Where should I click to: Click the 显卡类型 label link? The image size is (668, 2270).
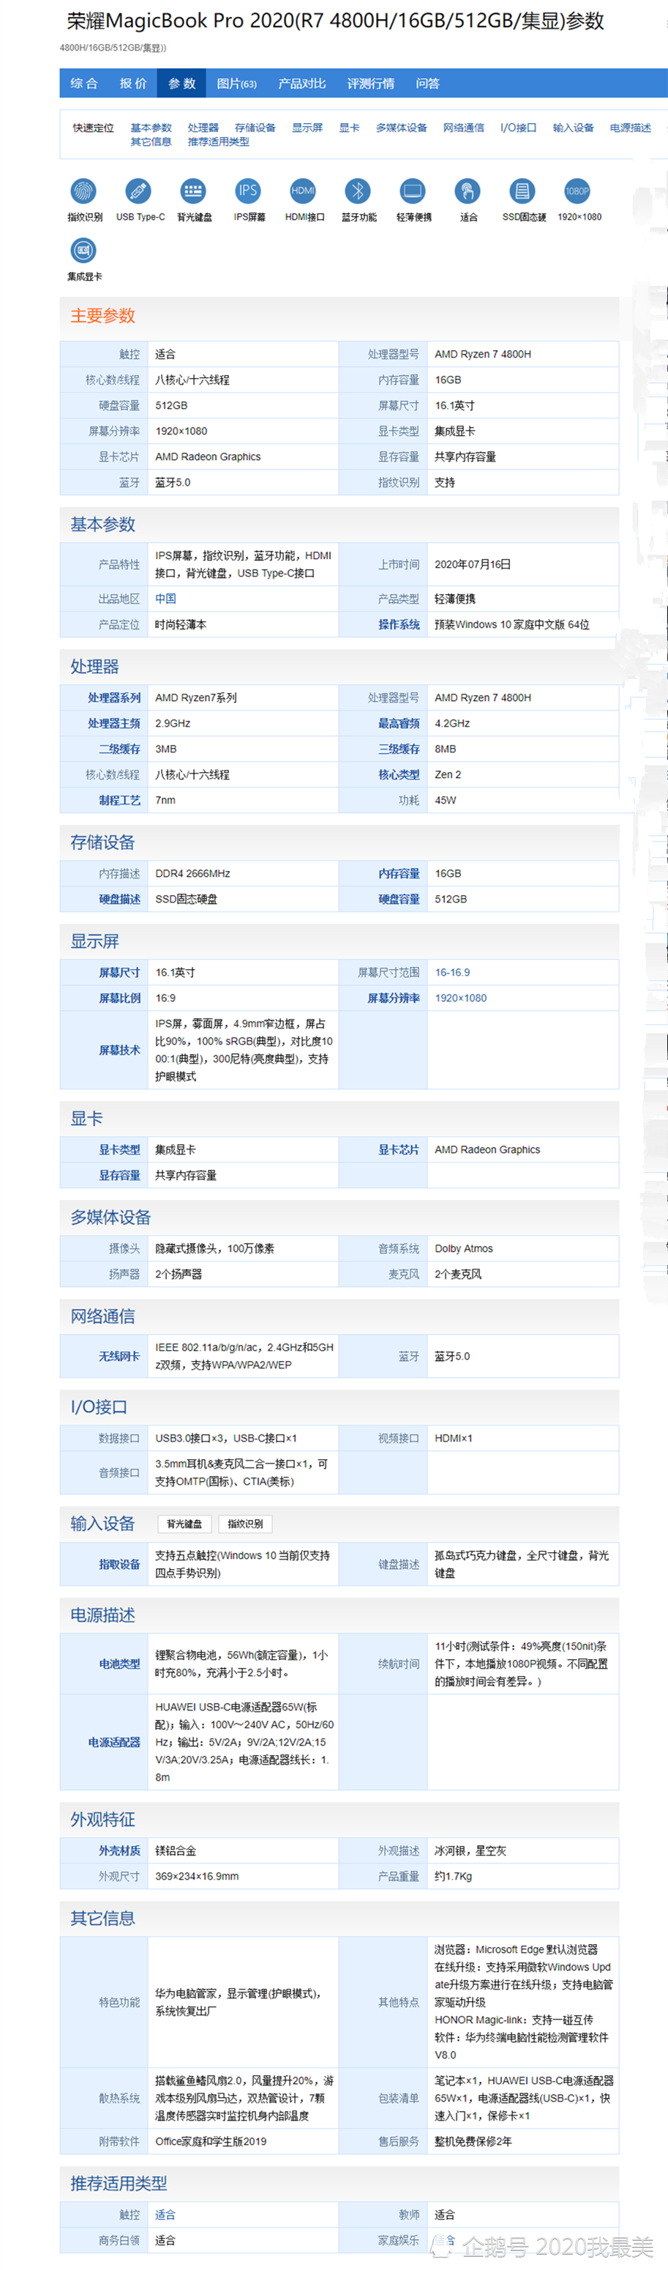[119, 1149]
